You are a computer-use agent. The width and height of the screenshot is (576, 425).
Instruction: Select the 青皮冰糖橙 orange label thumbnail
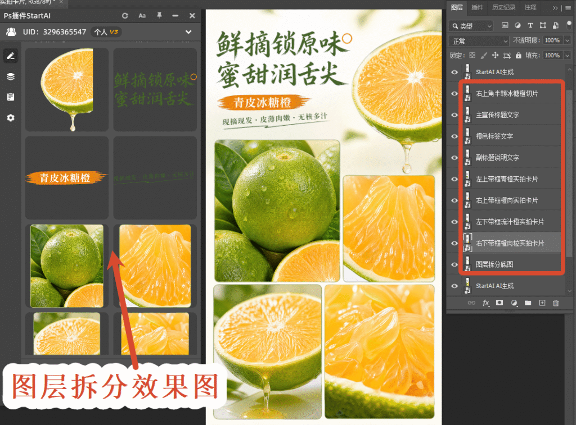(66, 178)
